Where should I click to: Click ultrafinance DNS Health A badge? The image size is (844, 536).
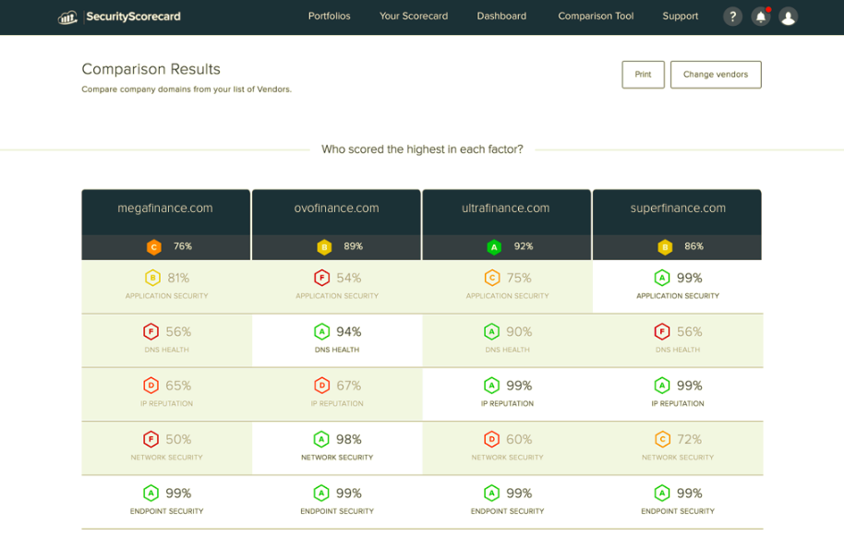tap(491, 332)
